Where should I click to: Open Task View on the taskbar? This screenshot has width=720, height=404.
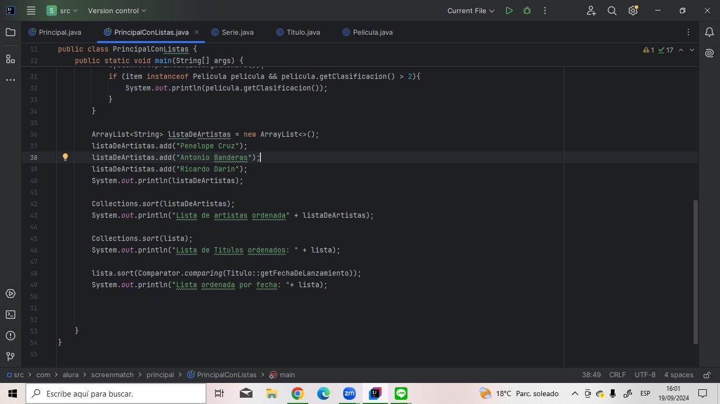coord(219,393)
